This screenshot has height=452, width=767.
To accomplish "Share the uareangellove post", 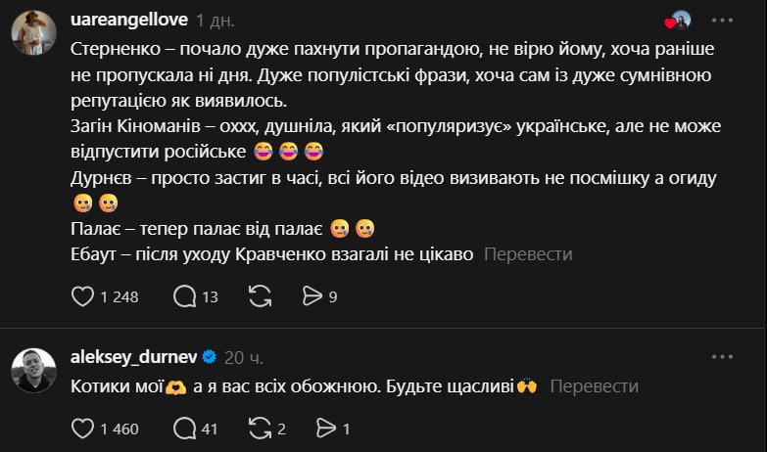I will (312, 295).
